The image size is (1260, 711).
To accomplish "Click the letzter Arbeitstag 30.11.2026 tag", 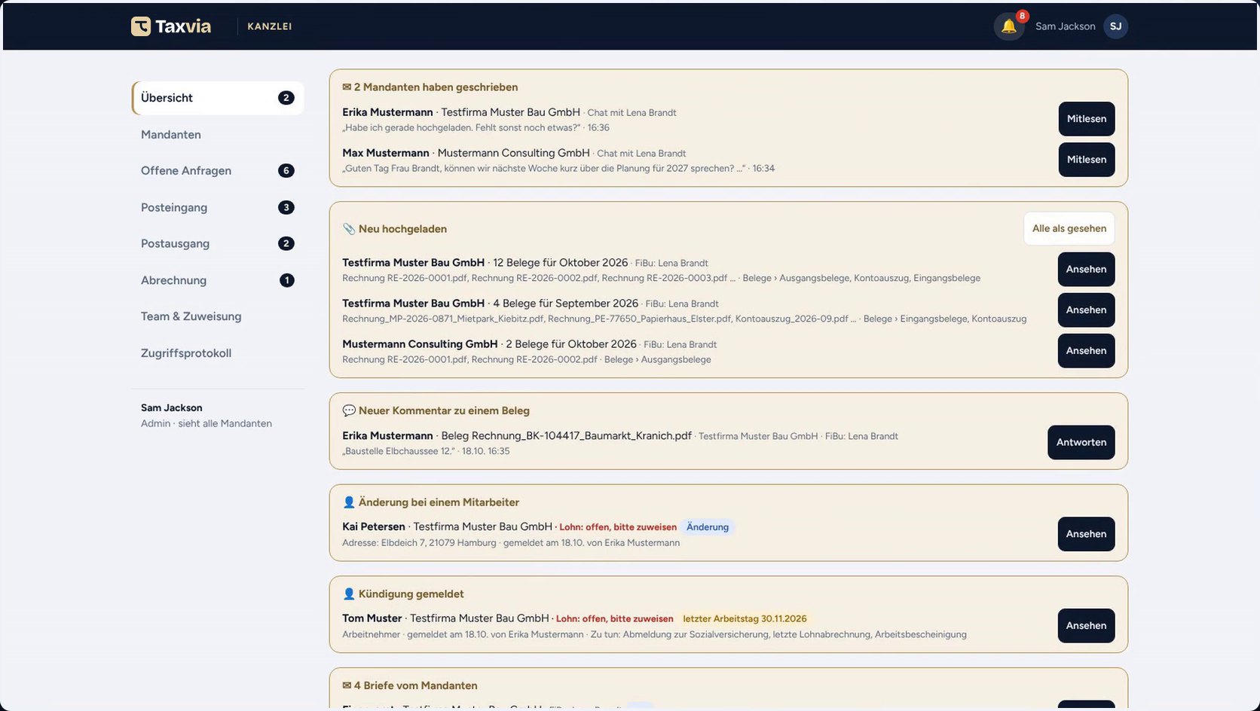I will coord(745,619).
